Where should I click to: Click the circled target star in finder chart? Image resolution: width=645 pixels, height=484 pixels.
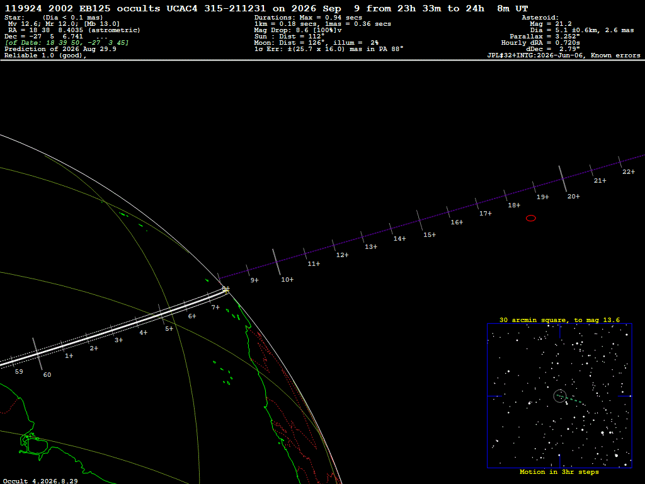click(560, 396)
